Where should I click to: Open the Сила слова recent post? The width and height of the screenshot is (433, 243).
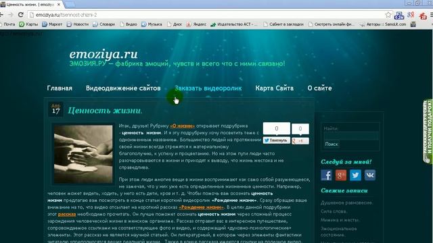click(x=334, y=211)
